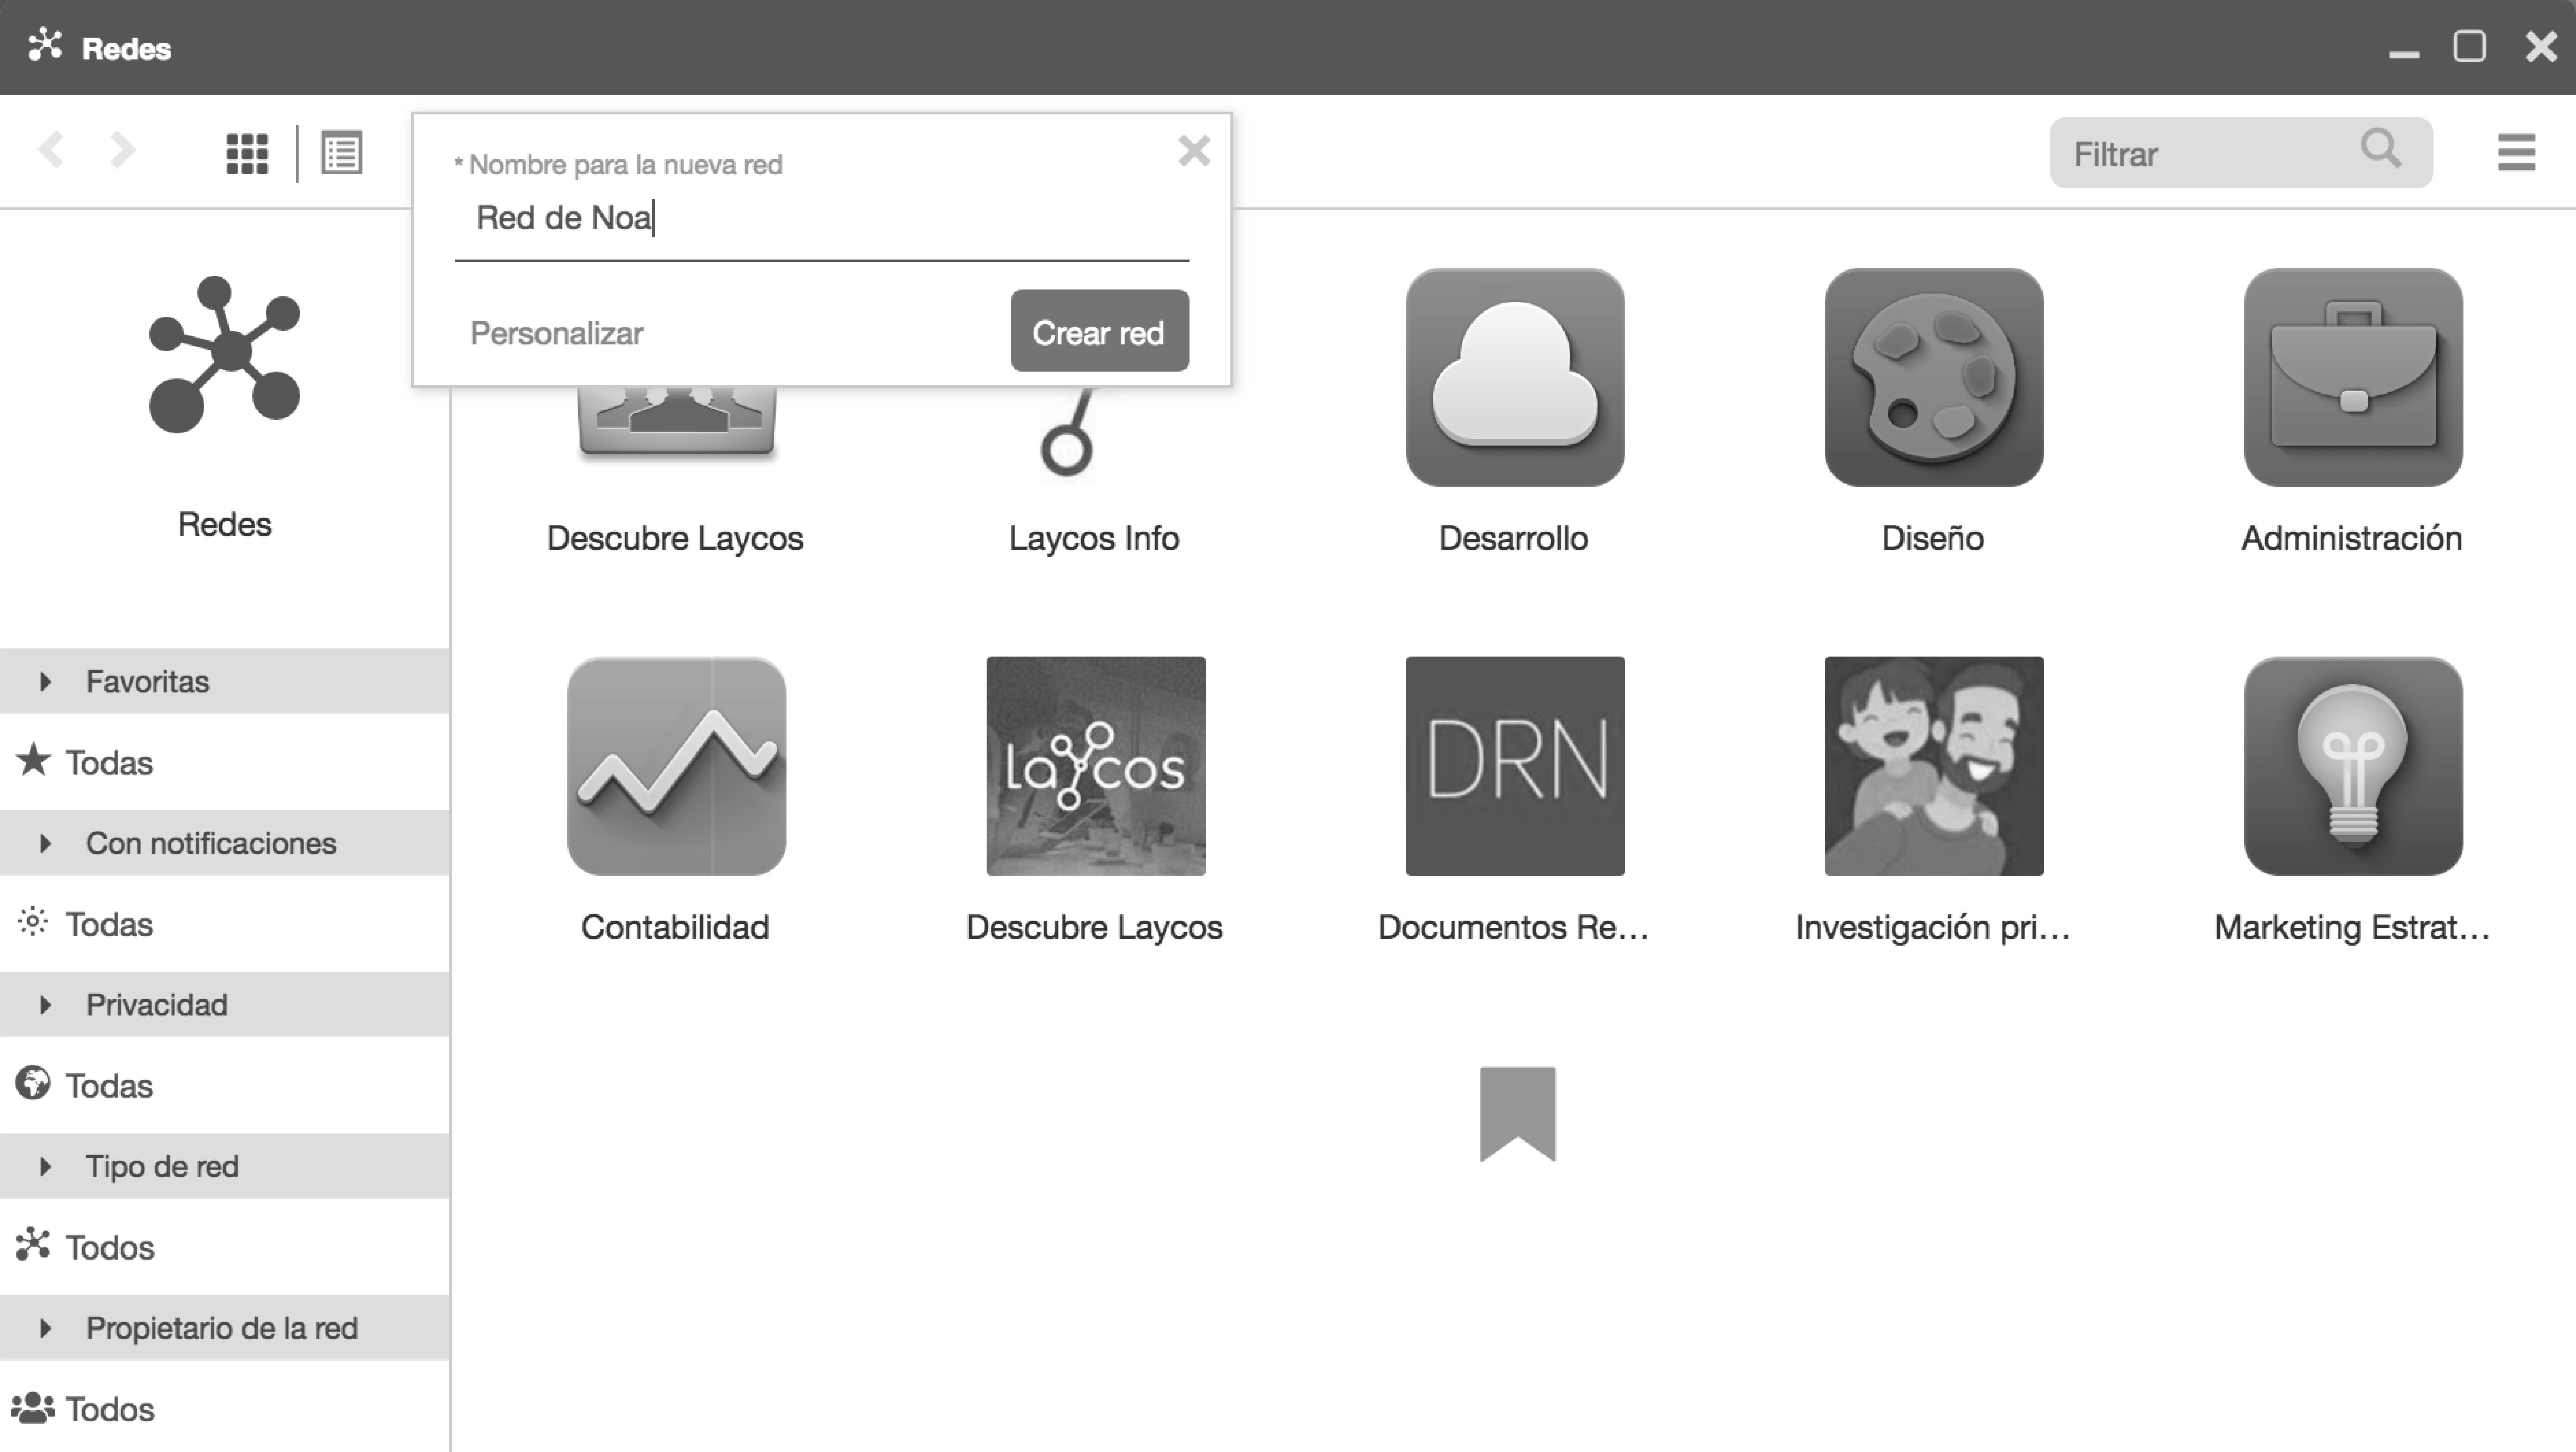Click the Redes label under sidebar icon
The height and width of the screenshot is (1452, 2576).
tap(225, 524)
